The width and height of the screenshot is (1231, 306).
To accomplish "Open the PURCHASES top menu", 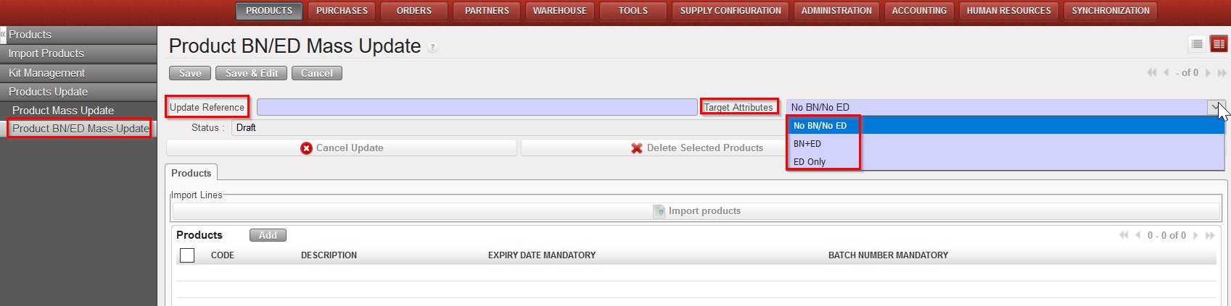I will 342,11.
